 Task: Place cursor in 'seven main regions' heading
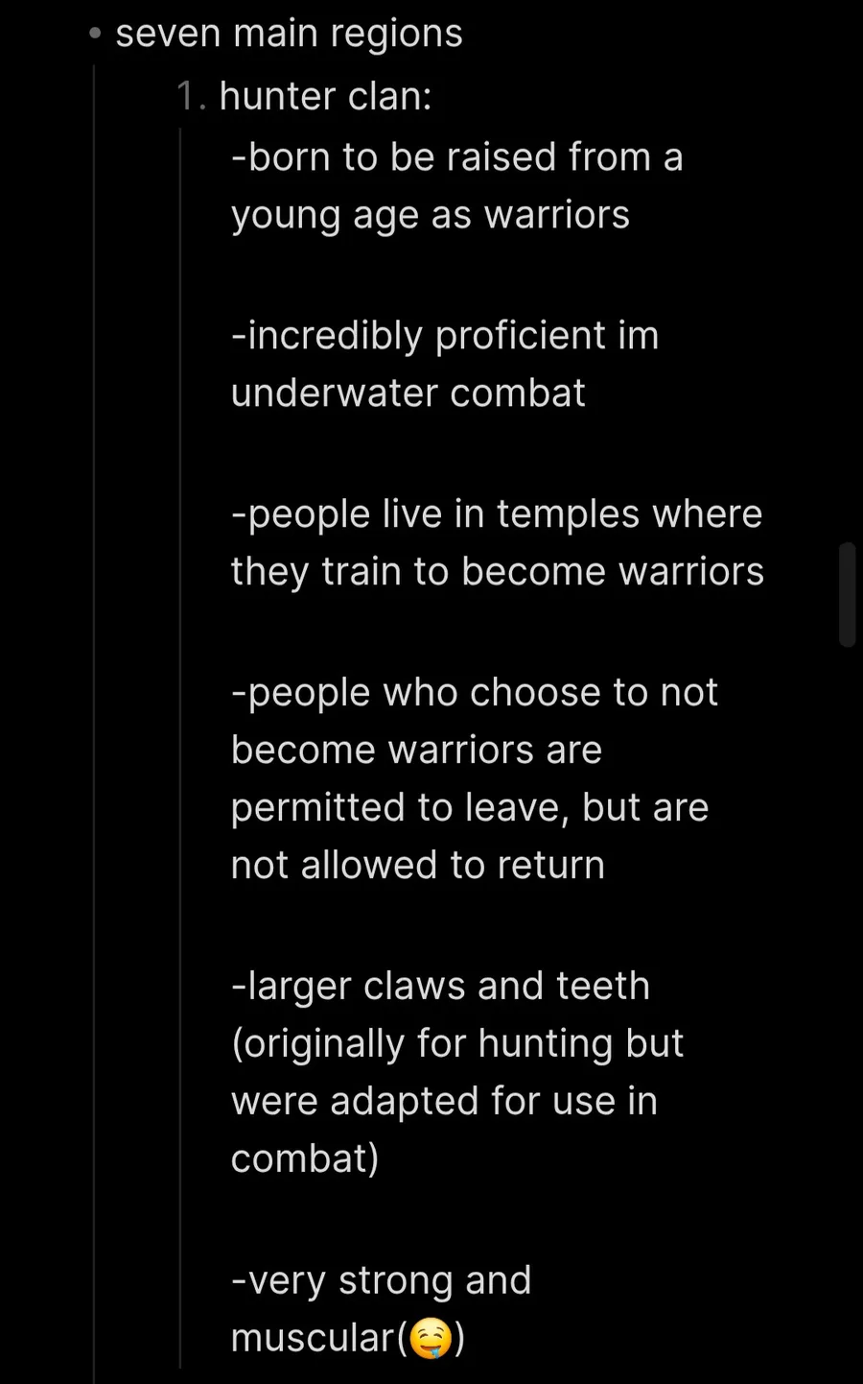click(289, 34)
